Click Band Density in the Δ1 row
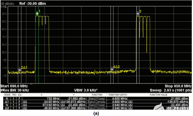Image resolution: width=193 pixels, height=116 pixels. click(97, 102)
